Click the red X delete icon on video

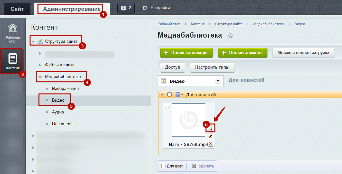[211, 144]
